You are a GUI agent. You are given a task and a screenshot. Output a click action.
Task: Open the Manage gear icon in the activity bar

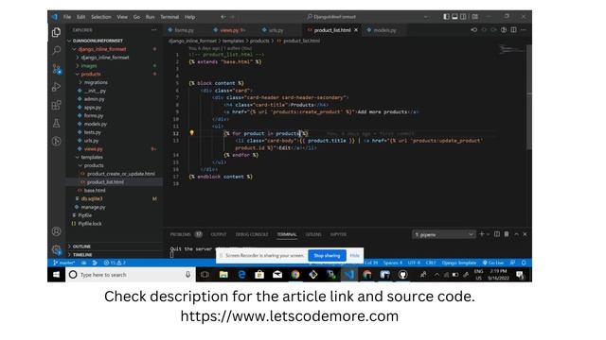point(57,249)
